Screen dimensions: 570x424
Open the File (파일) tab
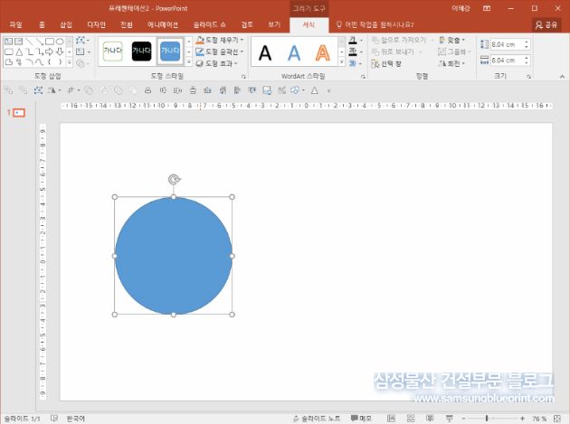tap(15, 24)
